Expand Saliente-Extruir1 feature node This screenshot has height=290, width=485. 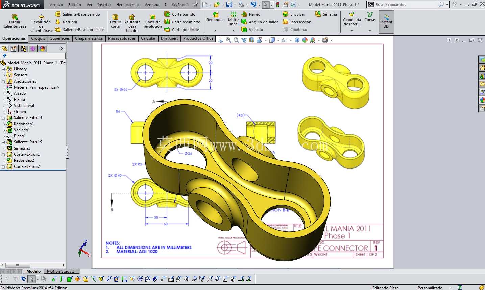click(3, 118)
